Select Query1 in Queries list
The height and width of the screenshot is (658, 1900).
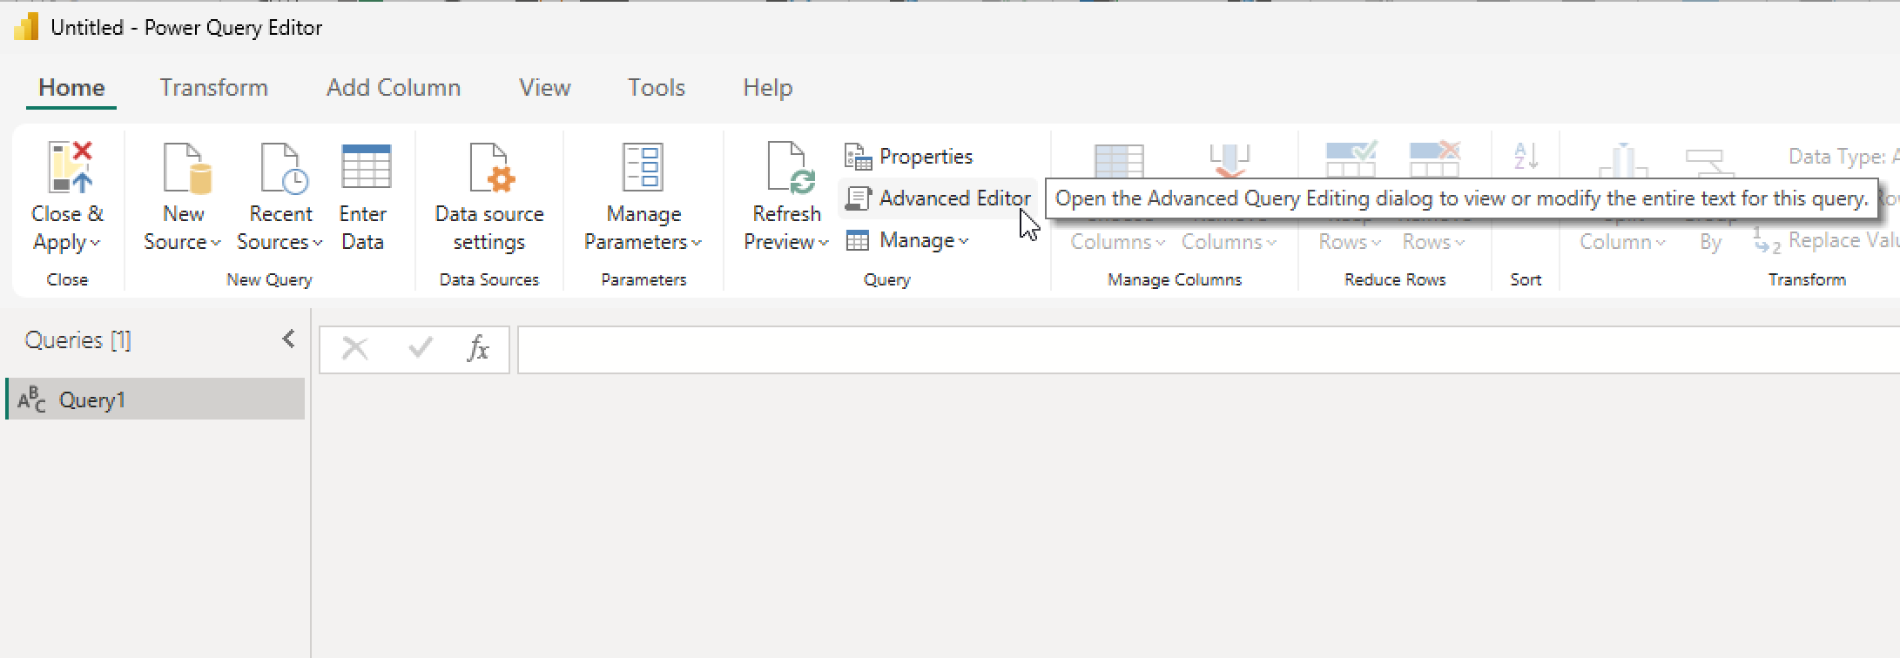(x=155, y=399)
